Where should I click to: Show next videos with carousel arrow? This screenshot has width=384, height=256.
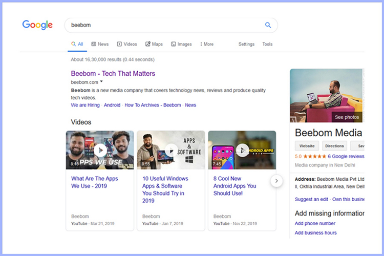(276, 181)
